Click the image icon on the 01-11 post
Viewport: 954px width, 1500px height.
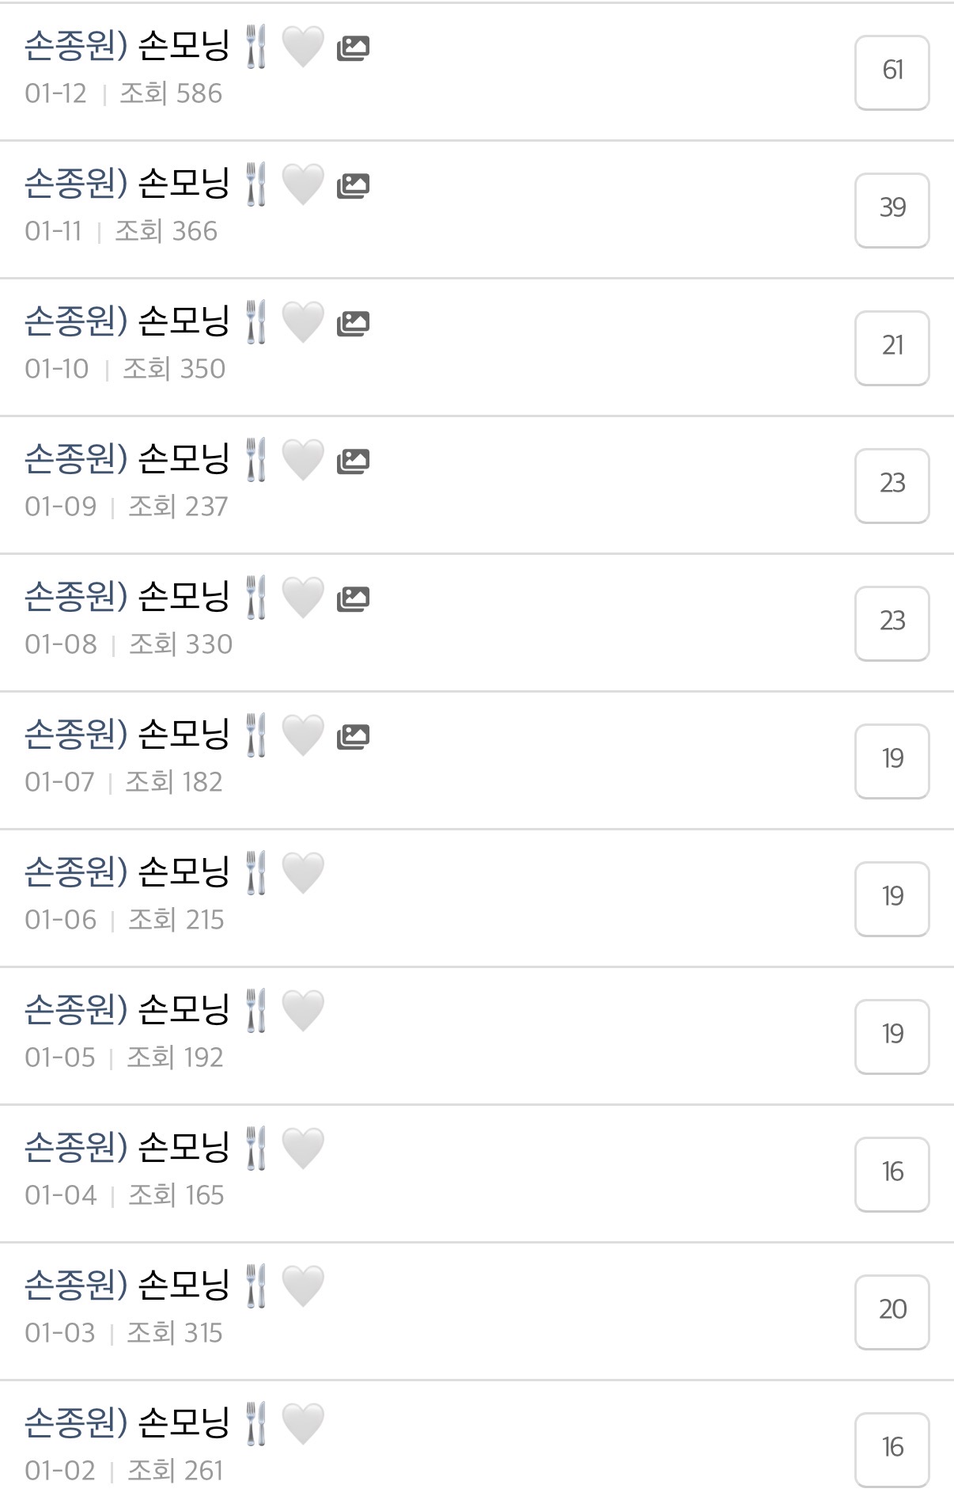point(353,186)
